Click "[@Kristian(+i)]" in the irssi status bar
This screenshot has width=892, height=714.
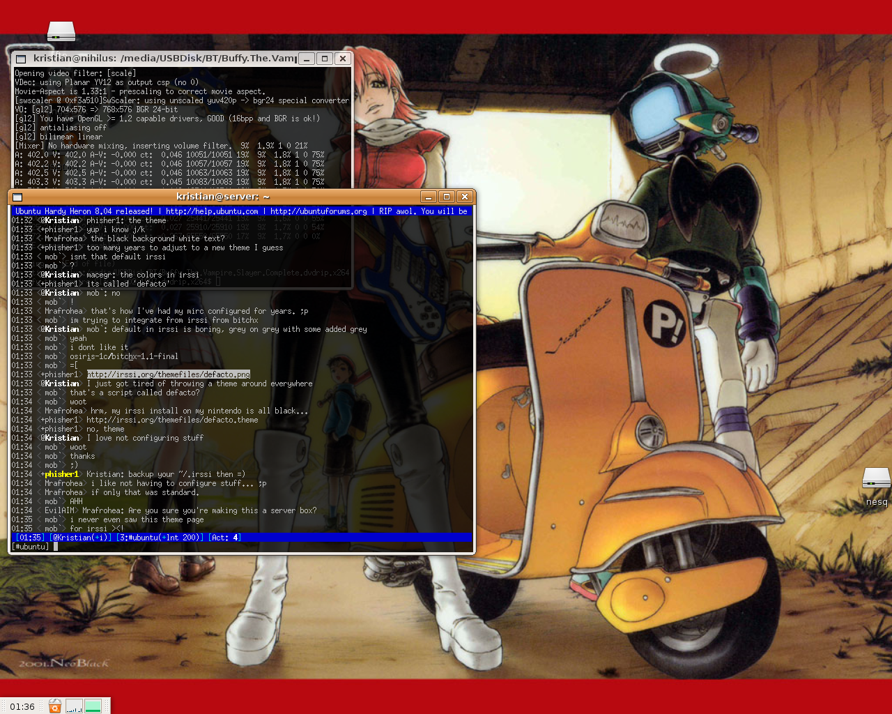pyautogui.click(x=80, y=538)
